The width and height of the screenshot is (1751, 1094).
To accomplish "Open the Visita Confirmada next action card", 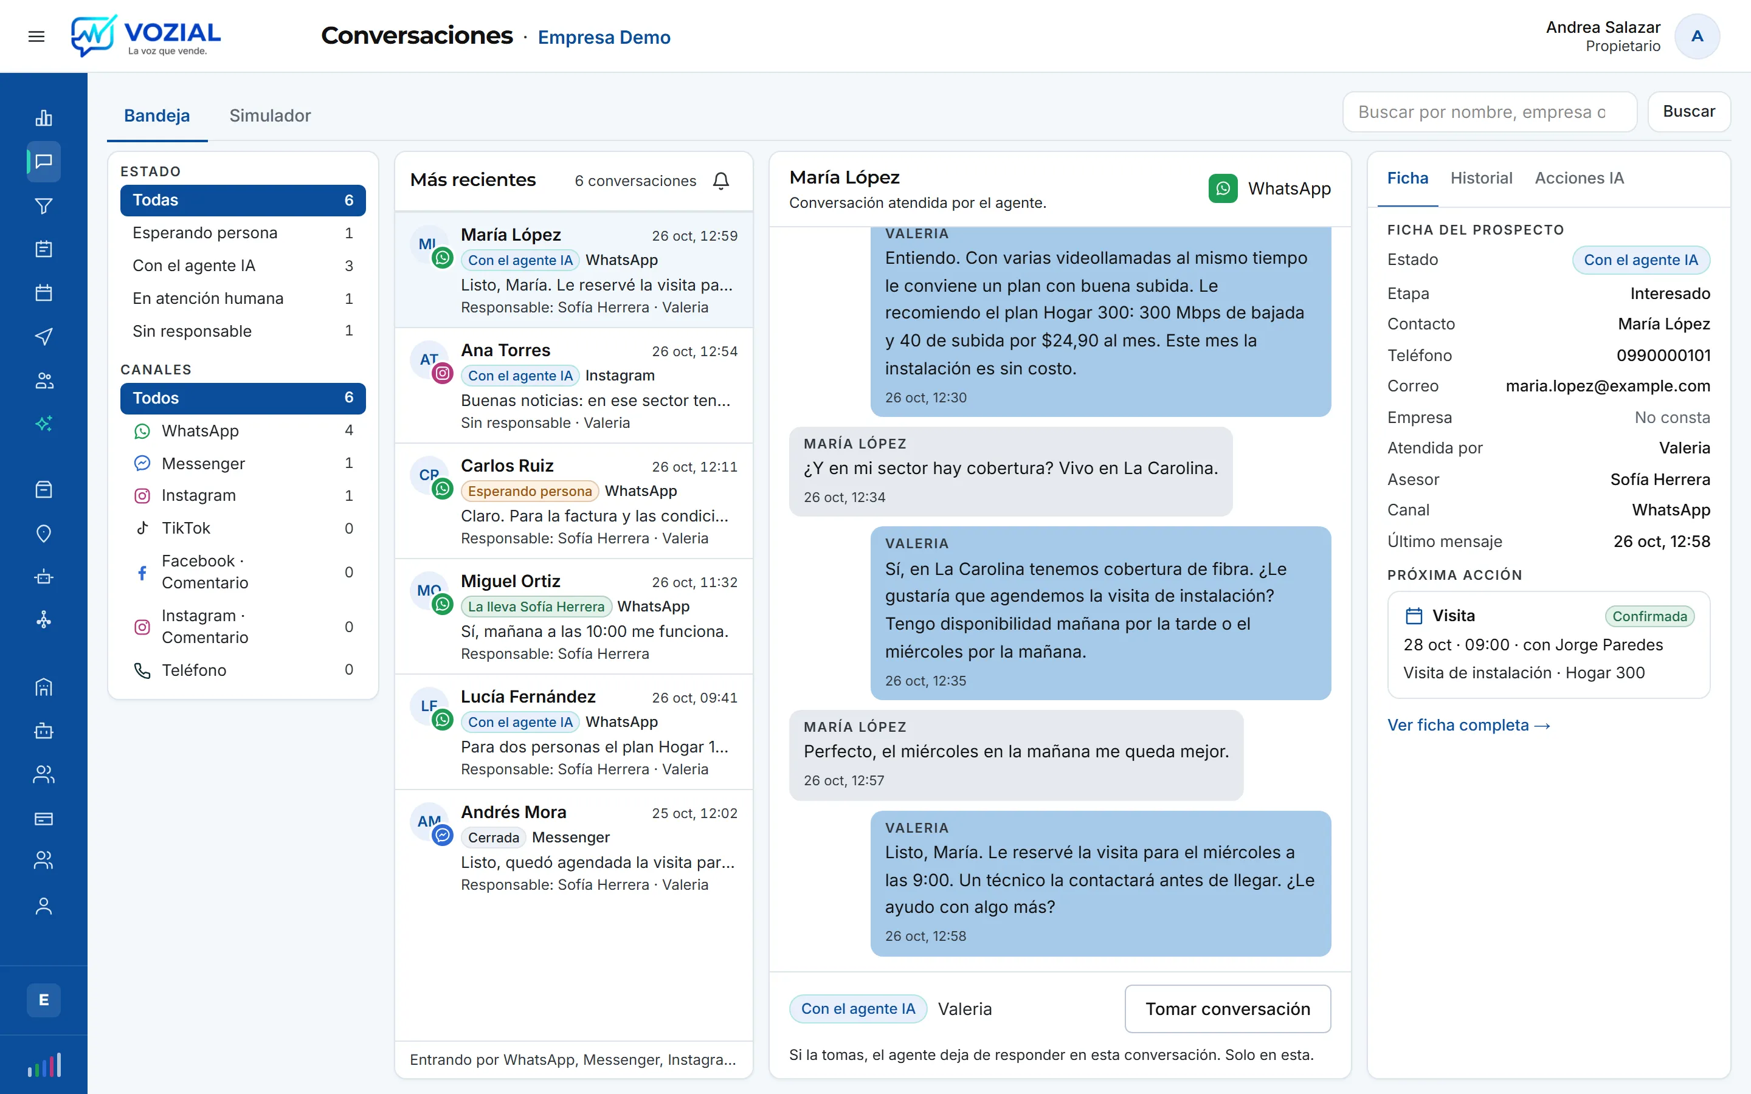I will (x=1549, y=645).
